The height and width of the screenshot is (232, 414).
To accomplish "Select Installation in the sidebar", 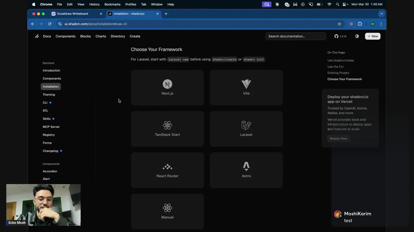I will (x=51, y=86).
